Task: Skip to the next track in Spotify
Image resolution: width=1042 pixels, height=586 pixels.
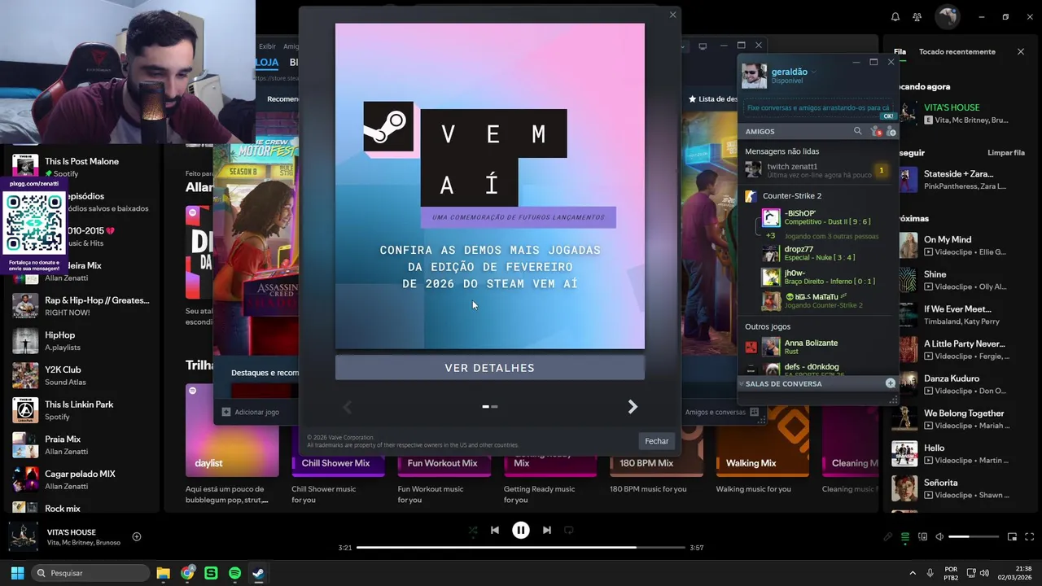Action: [547, 530]
